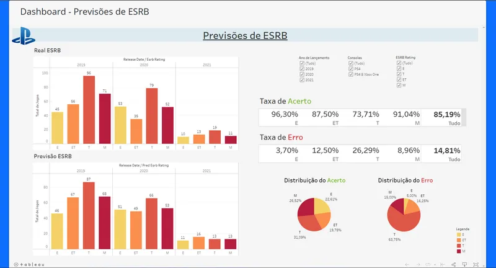Screen dimensions: 496x268
Task: Select the 2021 ET bar labeled 16 in Previsão ESRB
Action: [x=198, y=243]
